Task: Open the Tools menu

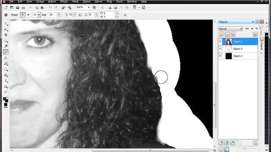Action: tap(119, 2)
